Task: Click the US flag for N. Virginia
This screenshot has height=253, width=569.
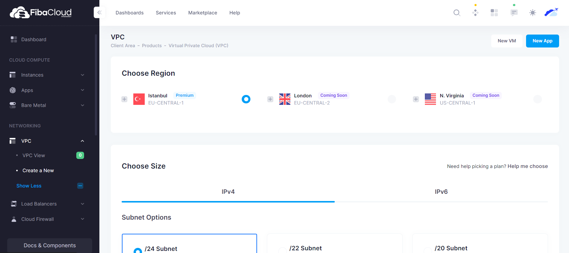Action: (x=430, y=99)
